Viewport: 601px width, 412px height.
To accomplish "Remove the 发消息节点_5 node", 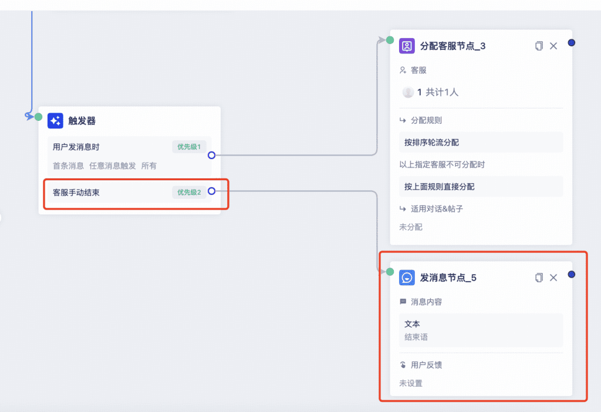I will [553, 278].
